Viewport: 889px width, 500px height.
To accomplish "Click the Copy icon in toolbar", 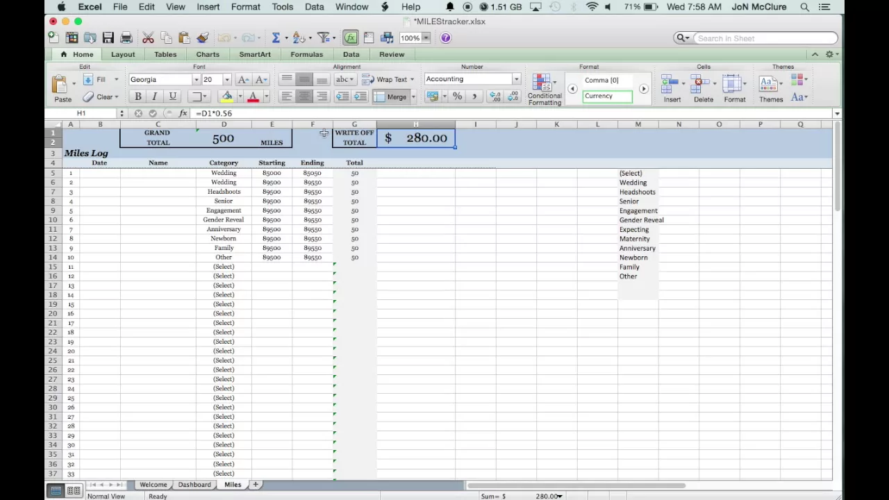I will point(166,37).
